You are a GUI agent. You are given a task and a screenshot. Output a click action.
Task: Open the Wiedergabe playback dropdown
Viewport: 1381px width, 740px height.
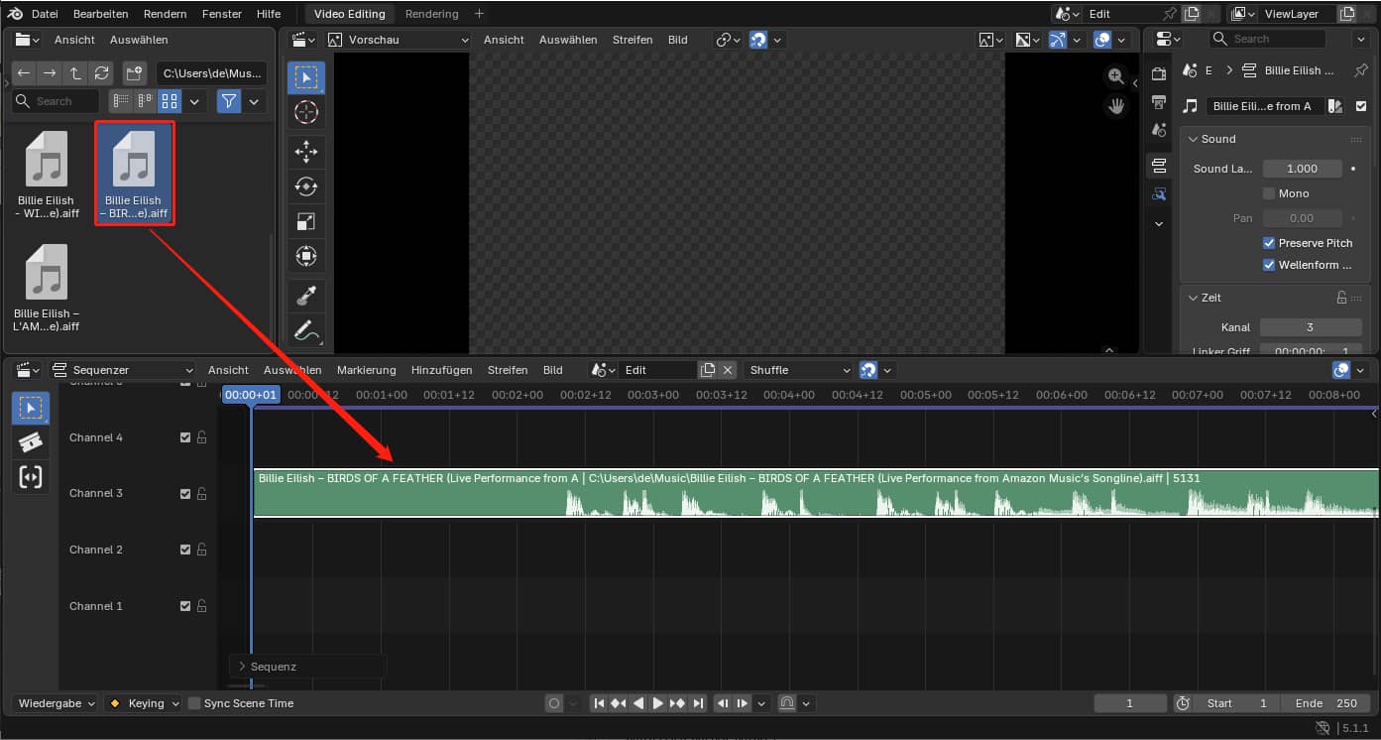pos(56,703)
